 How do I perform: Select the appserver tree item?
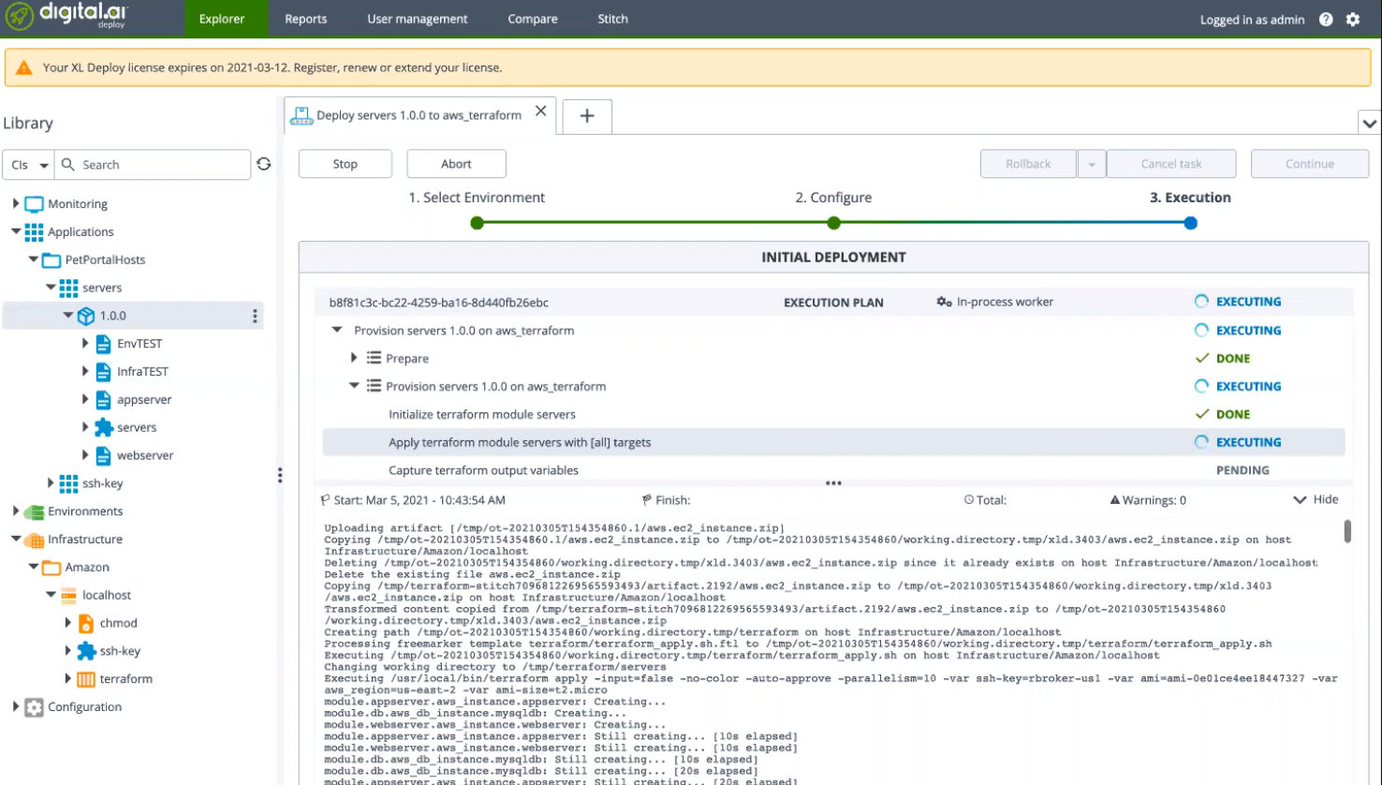coord(144,400)
